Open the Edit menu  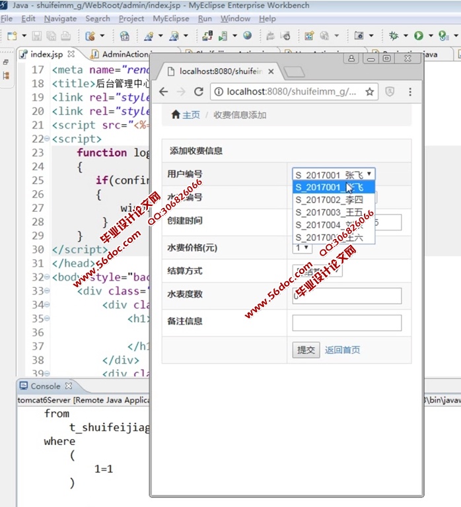tap(28, 18)
